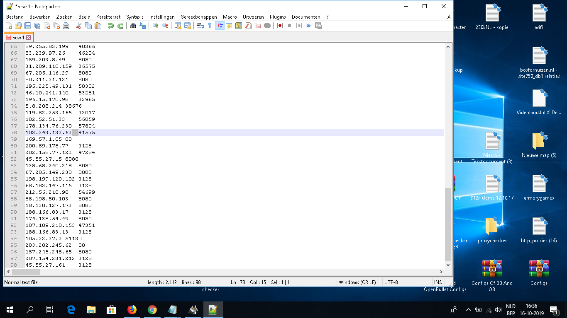The image size is (567, 318).
Task: Zoom in using magnifier plus icon
Action: tap(155, 26)
